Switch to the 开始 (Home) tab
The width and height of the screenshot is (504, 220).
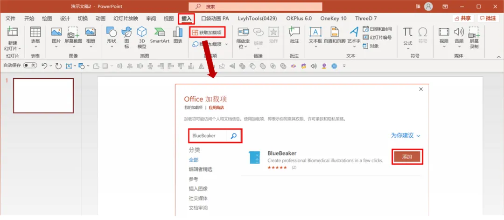(x=29, y=18)
